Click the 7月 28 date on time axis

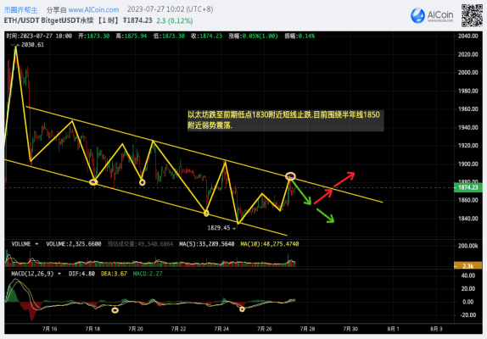307,329
